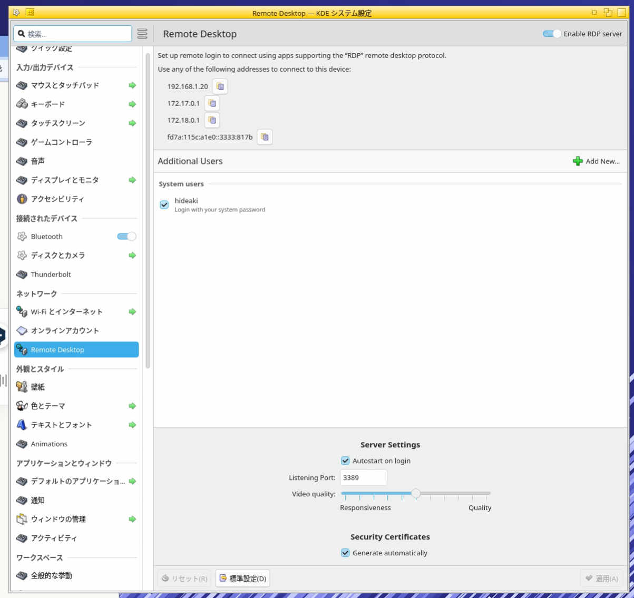634x598 pixels.
Task: Open the hamburger menu beside search
Action: click(142, 34)
